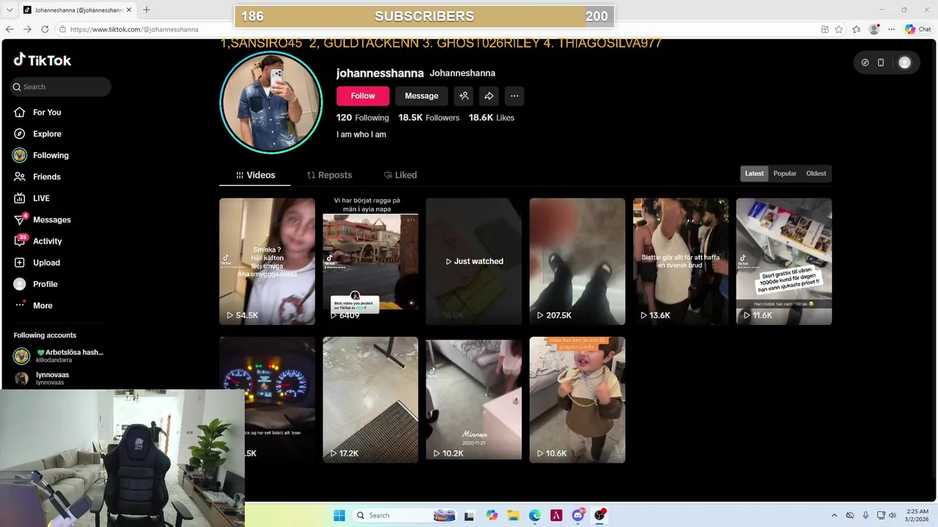Image resolution: width=938 pixels, height=527 pixels.
Task: Go back in the browser
Action: click(10, 29)
